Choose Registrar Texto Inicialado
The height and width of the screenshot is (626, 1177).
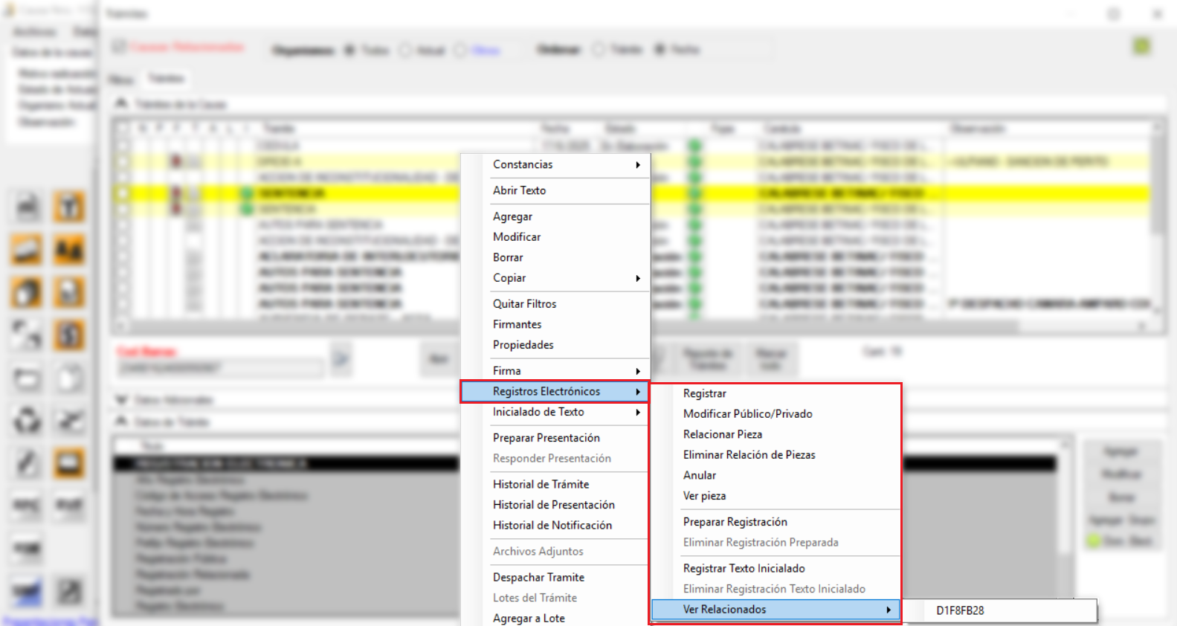click(744, 568)
